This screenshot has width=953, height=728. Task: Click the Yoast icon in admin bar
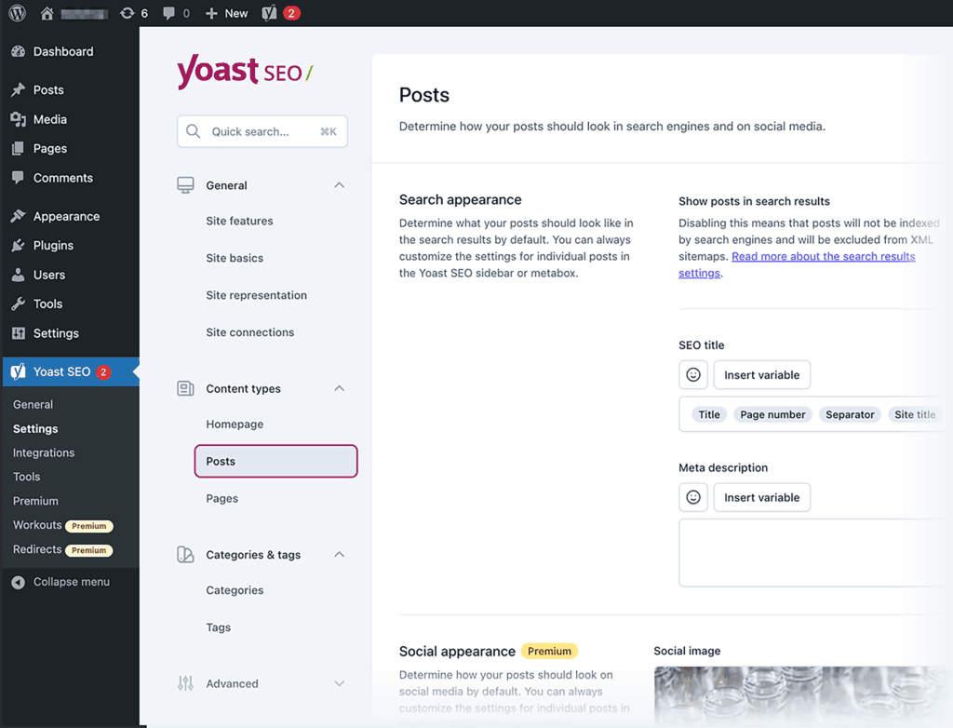[270, 14]
